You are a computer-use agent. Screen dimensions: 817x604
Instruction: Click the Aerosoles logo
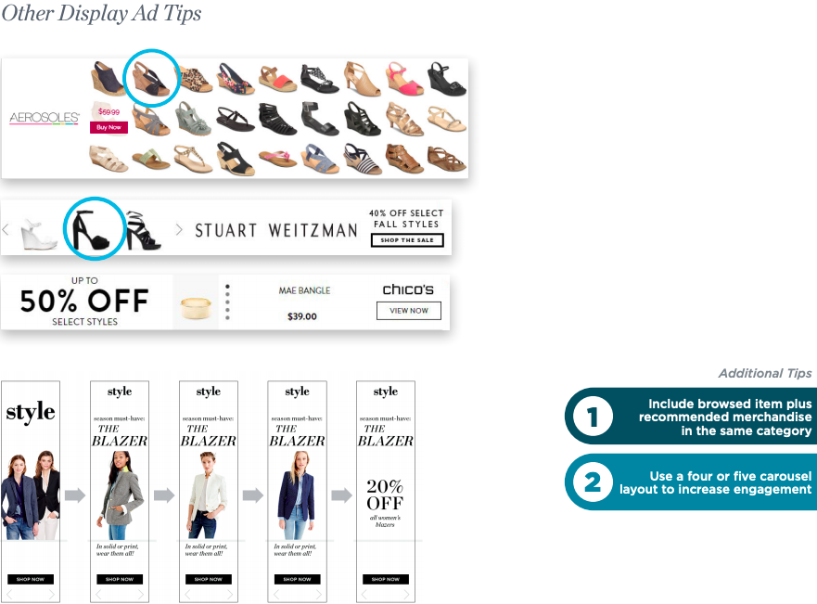[45, 119]
